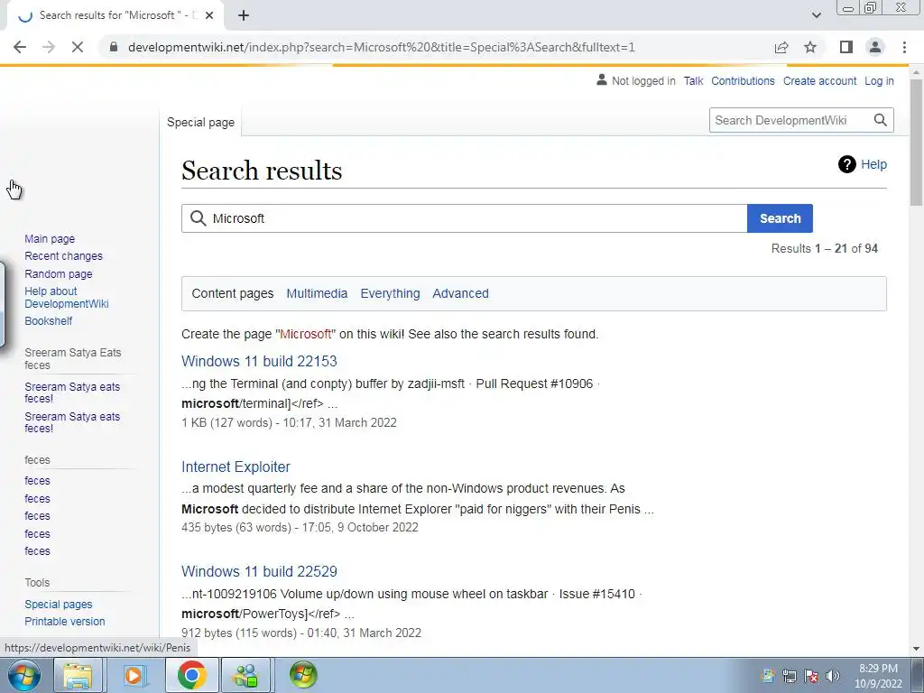Open the Windows Start menu

tap(23, 675)
